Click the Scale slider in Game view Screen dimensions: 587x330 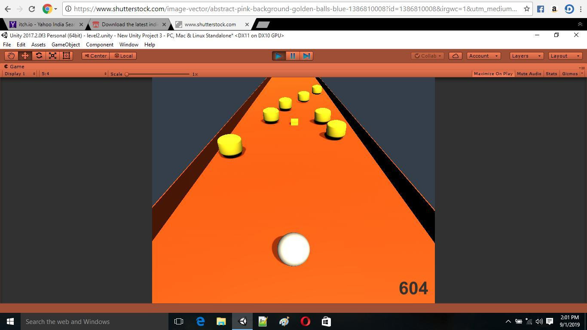[158, 74]
